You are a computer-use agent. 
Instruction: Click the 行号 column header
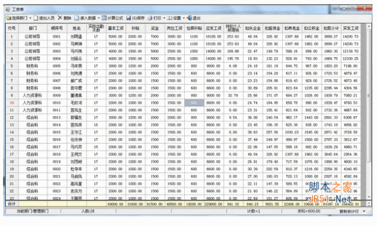[x=12, y=28]
